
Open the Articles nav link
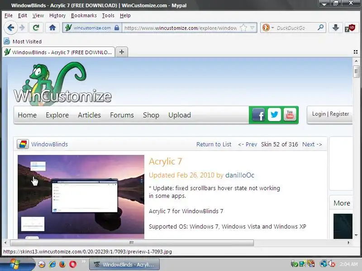point(89,115)
